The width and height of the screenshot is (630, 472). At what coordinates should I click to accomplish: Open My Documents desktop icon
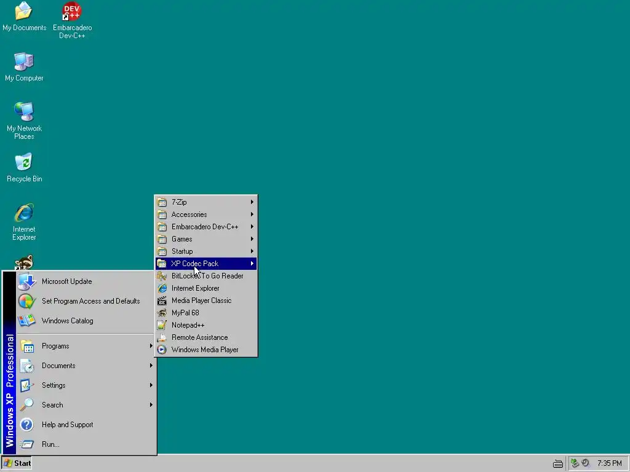click(24, 17)
